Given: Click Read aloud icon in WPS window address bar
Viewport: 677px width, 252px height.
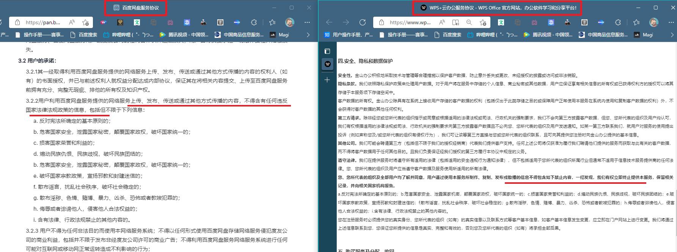Looking at the screenshot, I should [x=442, y=22].
